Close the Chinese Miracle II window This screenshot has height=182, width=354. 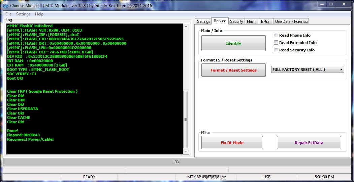(343, 4)
